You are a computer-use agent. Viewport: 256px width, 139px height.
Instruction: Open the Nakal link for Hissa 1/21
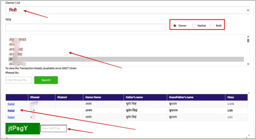point(11,117)
